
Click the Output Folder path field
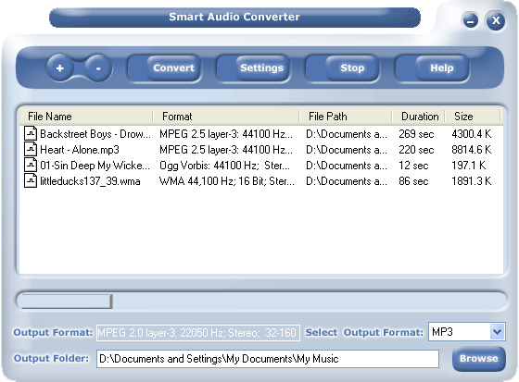[x=268, y=359]
